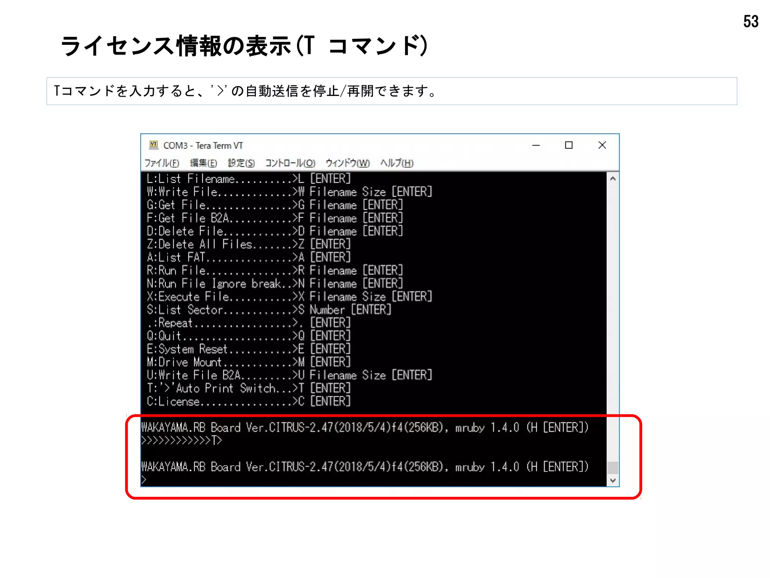Click the 'S:List Sector' terminal line
This screenshot has height=578, width=770.
point(269,310)
